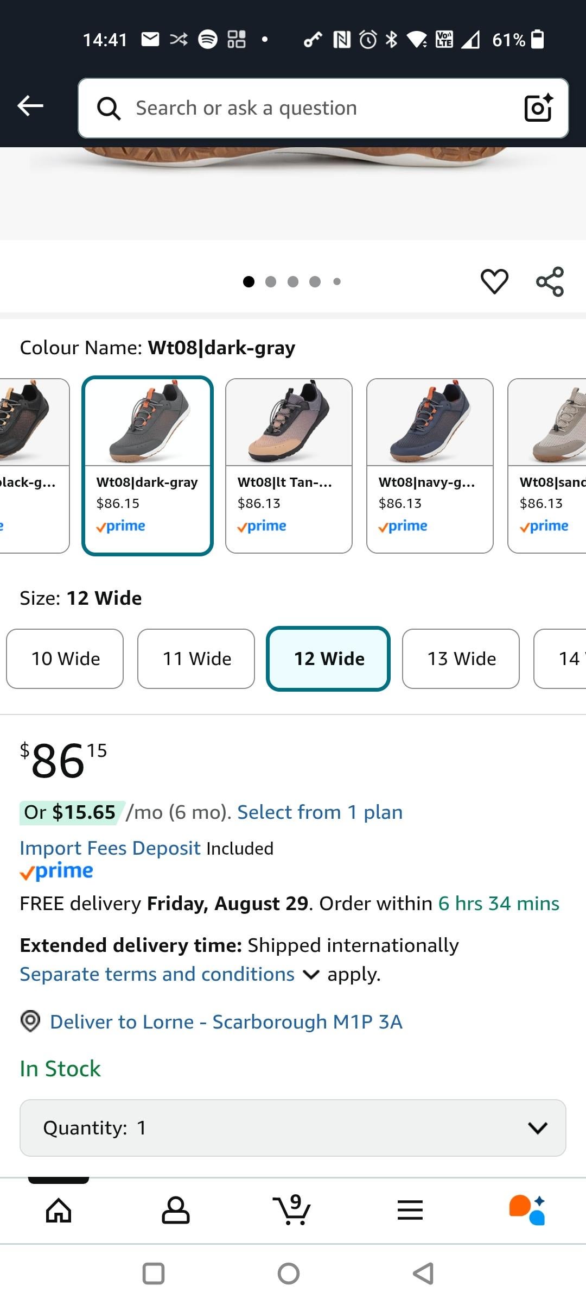
Task: Tap the back arrow icon
Action: pos(30,106)
